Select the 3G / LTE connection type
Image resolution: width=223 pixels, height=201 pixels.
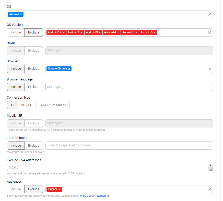coord(27,105)
